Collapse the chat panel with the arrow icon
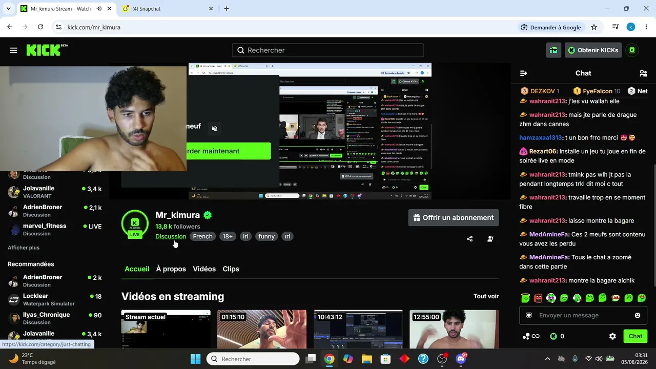Image resolution: width=656 pixels, height=369 pixels. pos(523,73)
